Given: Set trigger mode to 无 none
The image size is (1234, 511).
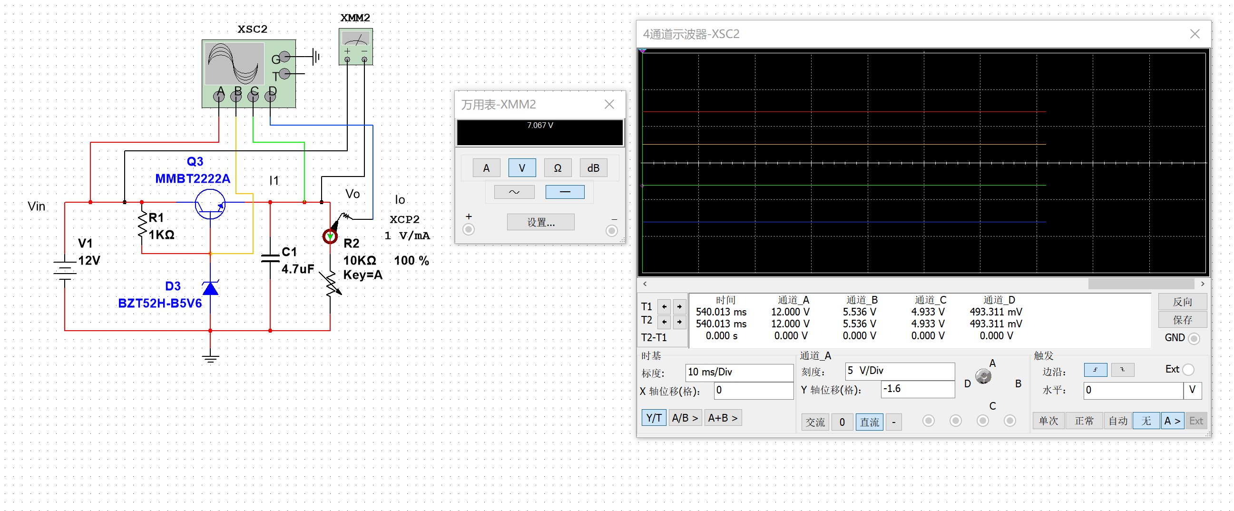Looking at the screenshot, I should pyautogui.click(x=1146, y=421).
